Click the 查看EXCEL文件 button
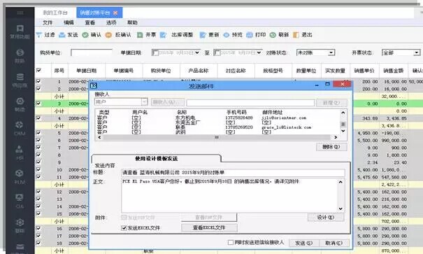Screen dimensions: 423x254 pyautogui.click(x=209, y=228)
